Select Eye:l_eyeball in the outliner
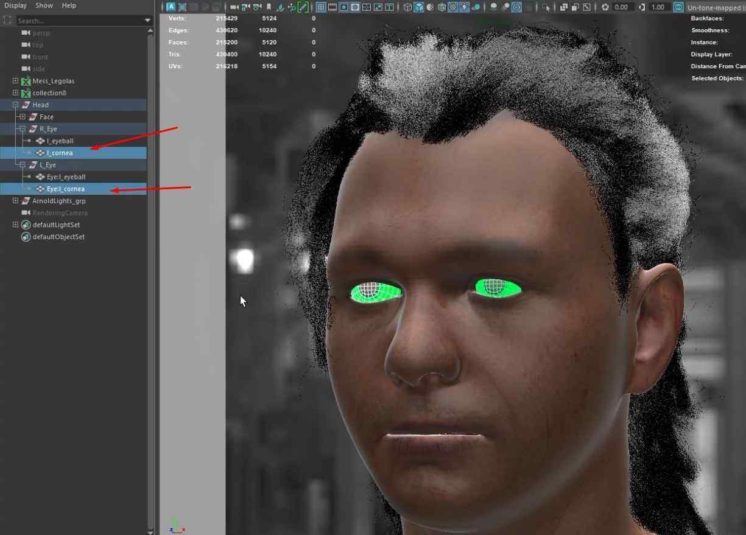The image size is (746, 535). 66,177
